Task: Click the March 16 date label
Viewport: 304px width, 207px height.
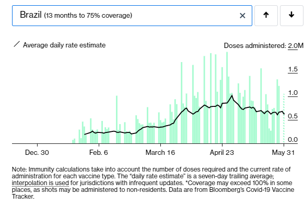Action: pyautogui.click(x=160, y=152)
